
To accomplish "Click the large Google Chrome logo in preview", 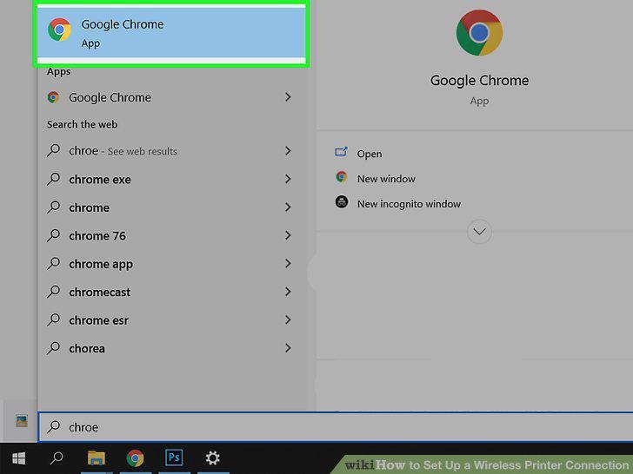I will point(480,33).
